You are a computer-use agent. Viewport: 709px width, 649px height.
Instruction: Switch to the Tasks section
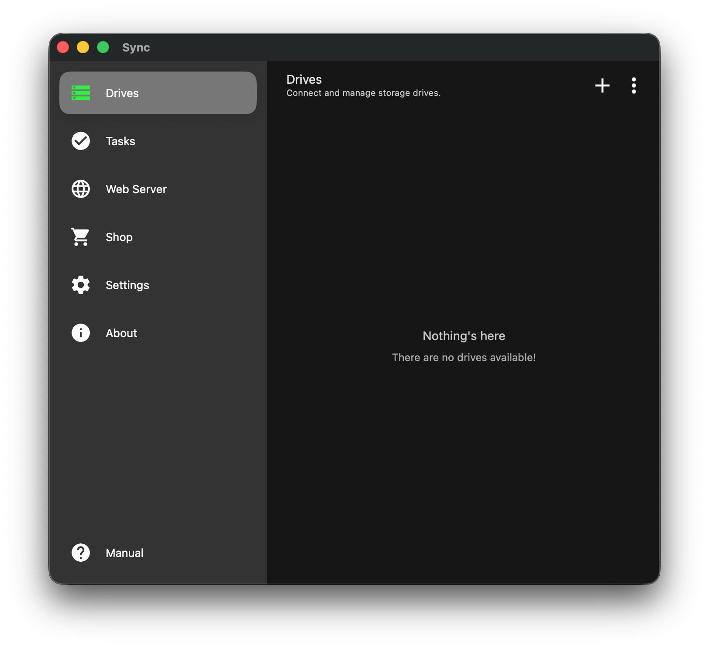(120, 141)
